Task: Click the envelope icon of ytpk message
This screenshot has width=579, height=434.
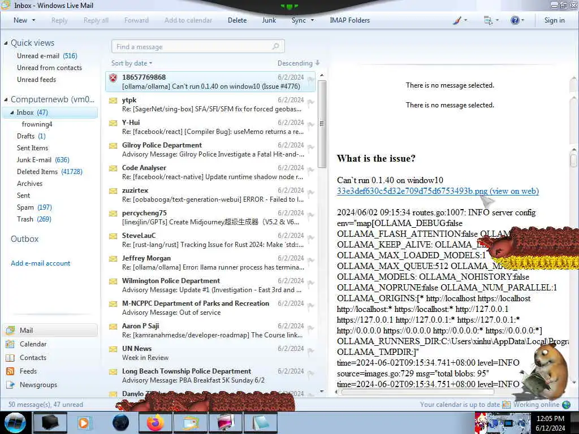Action: click(113, 101)
